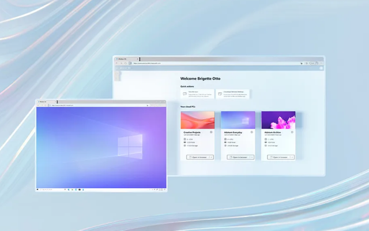Image resolution: width=369 pixels, height=231 pixels.
Task: Open settings gear on Adatum Everyday card
Action: [x=252, y=132]
